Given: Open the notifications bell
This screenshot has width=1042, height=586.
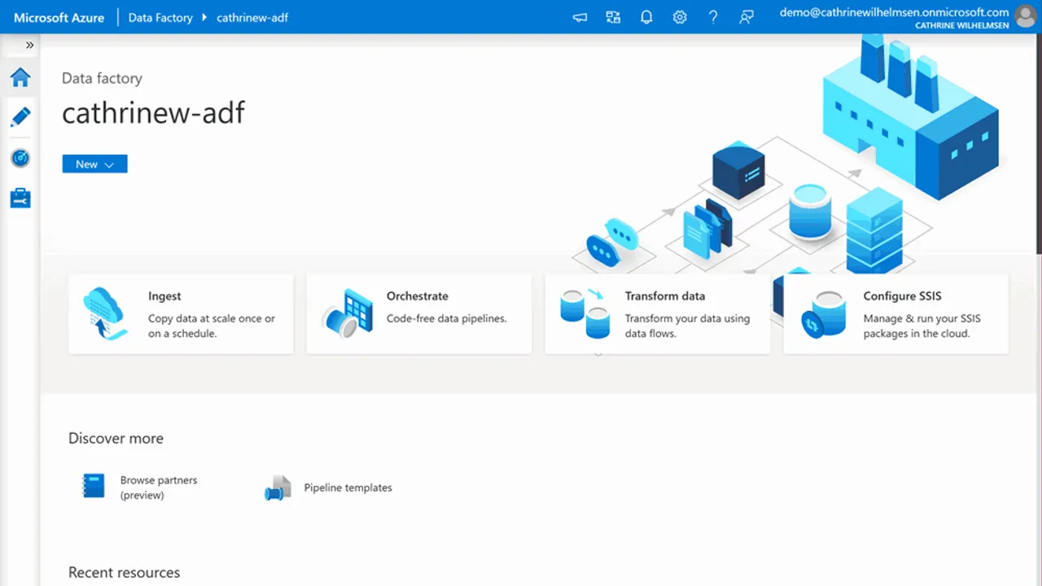Looking at the screenshot, I should pos(646,17).
